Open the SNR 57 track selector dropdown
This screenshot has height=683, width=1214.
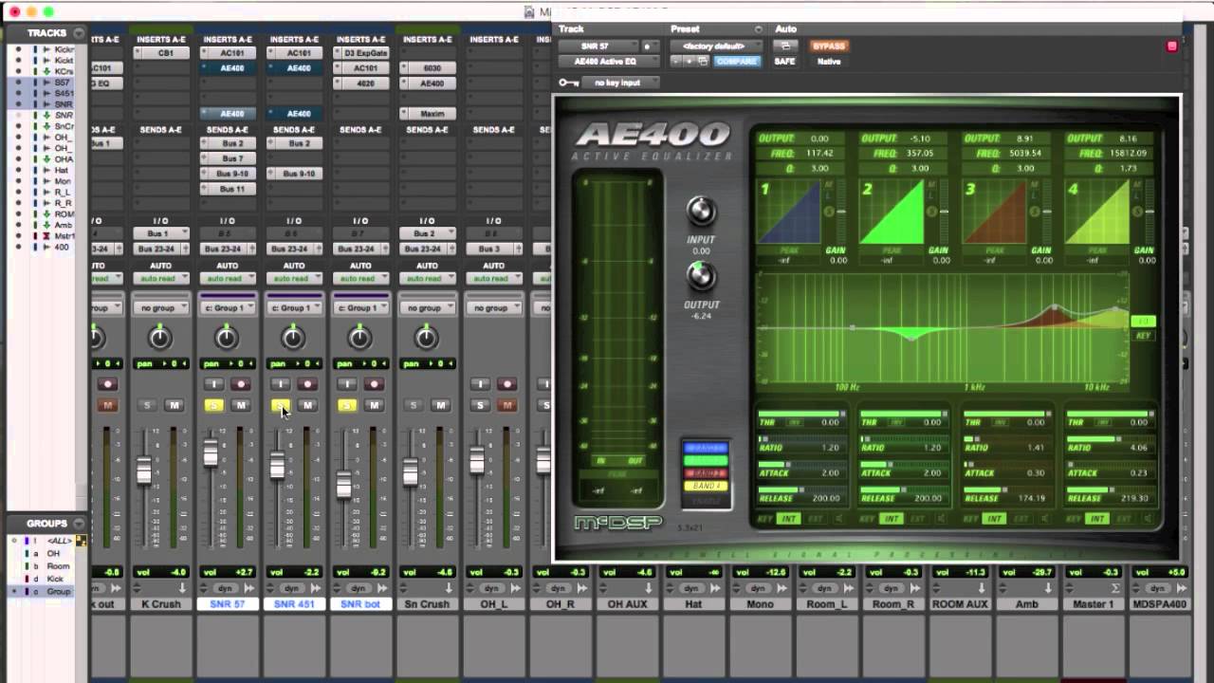click(x=597, y=46)
